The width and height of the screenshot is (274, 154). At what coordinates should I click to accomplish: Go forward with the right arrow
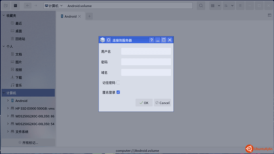[36, 6]
